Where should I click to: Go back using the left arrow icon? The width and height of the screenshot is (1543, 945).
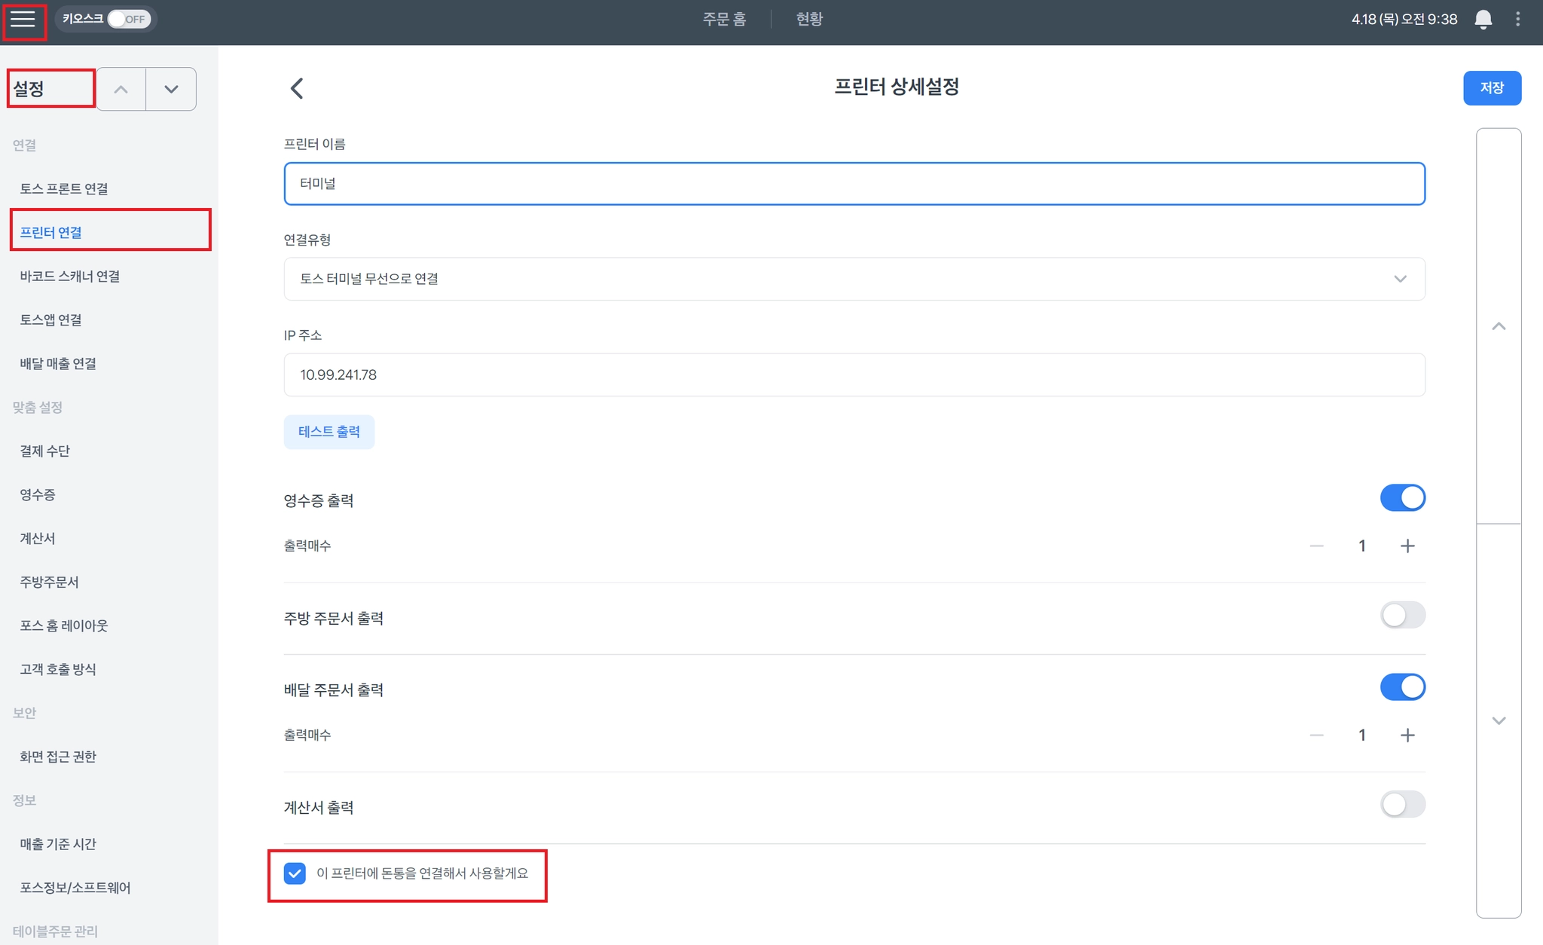(x=297, y=88)
